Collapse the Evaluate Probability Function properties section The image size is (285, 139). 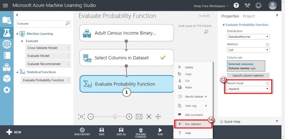(x=224, y=25)
